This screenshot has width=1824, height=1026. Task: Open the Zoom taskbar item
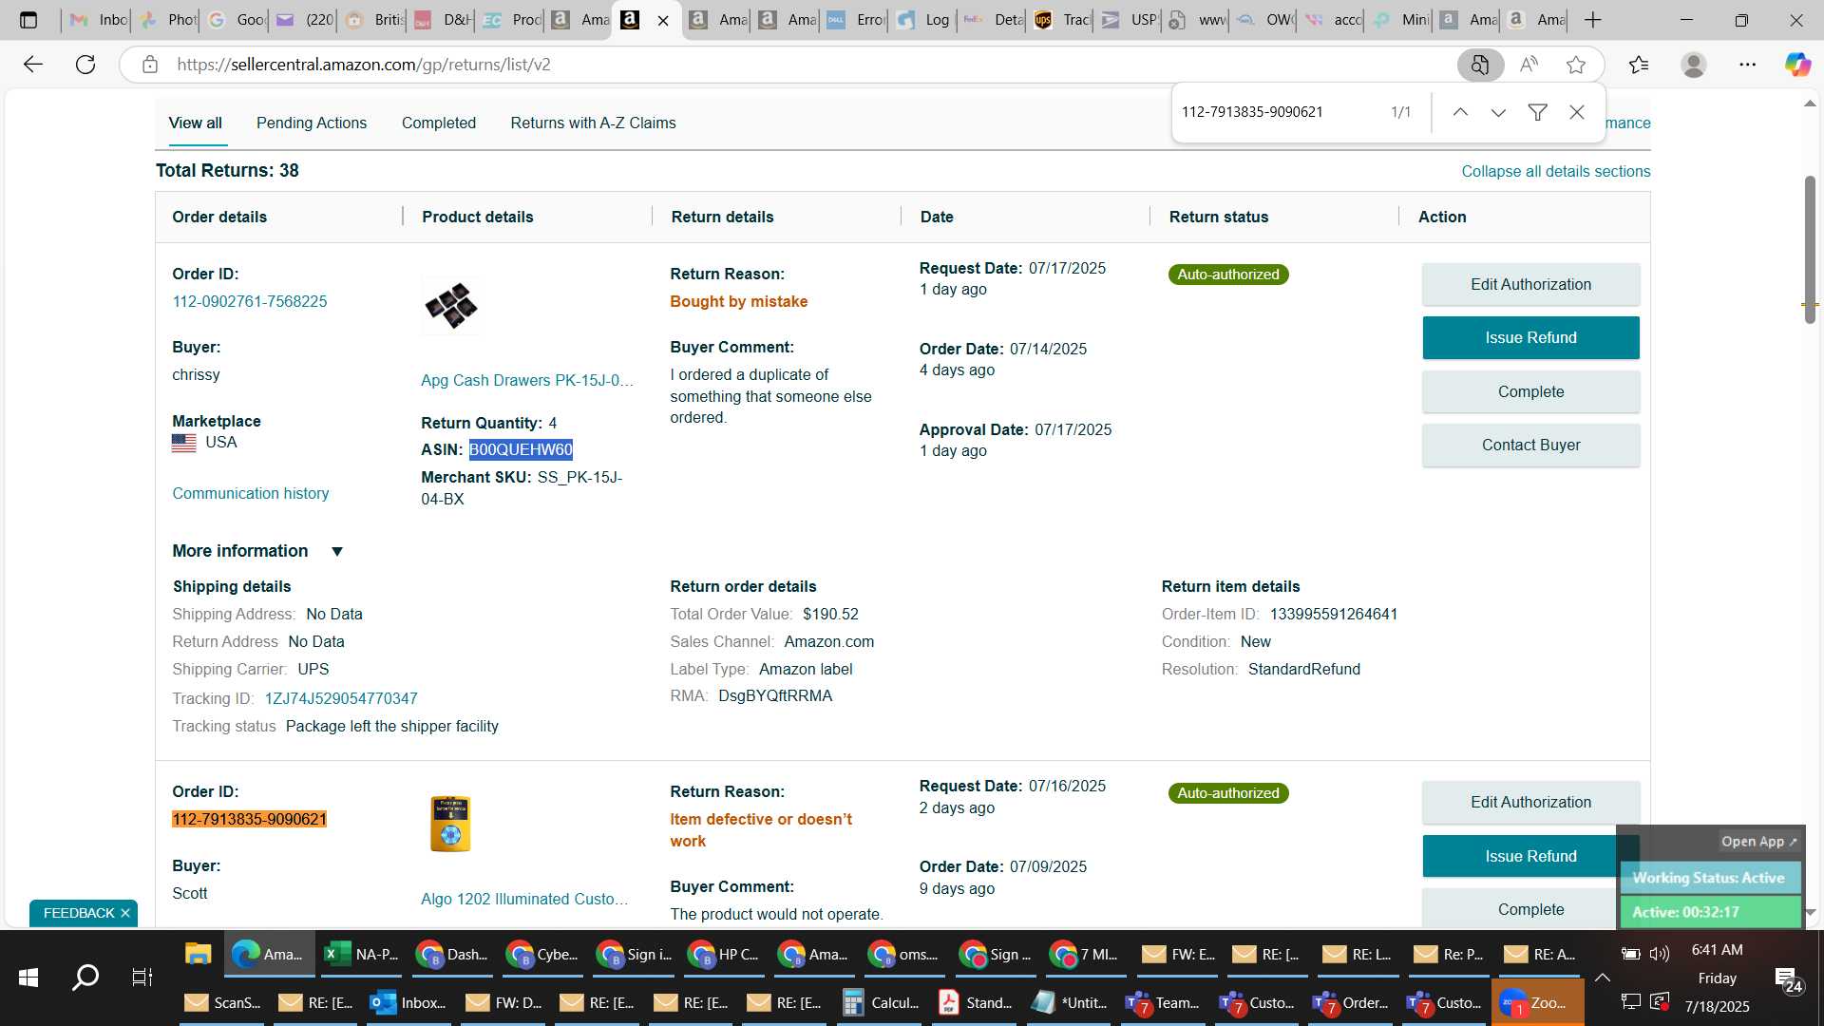1536,1002
